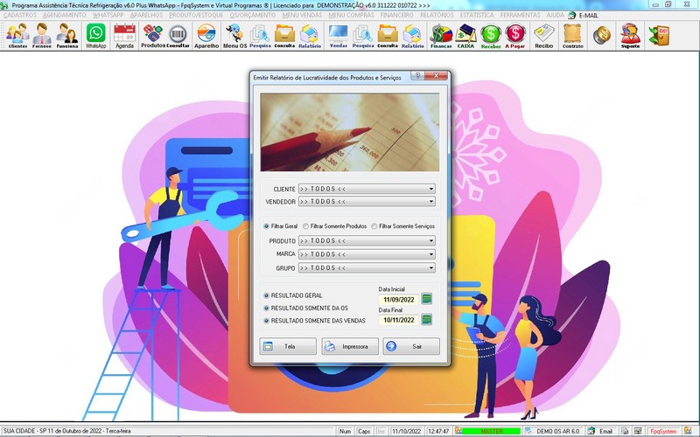The width and height of the screenshot is (700, 437).
Task: Open WhatsApp from the toolbar
Action: [95, 35]
